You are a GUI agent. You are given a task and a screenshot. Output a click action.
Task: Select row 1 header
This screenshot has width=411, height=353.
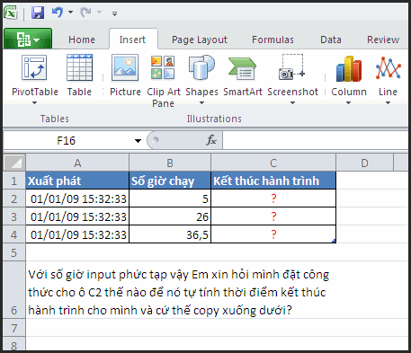[x=14, y=181]
